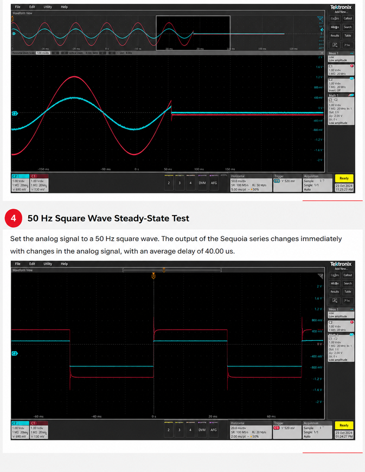The image size is (365, 472).
Task: Click draw-a-box zoom icon in upper oscilloscope
Action: click(x=335, y=45)
